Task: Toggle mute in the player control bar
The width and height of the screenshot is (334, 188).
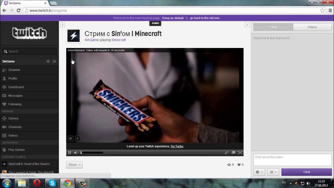Action: 76,153
